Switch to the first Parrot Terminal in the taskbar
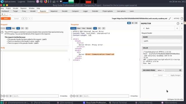The width and height of the screenshot is (186, 104). 41,103
